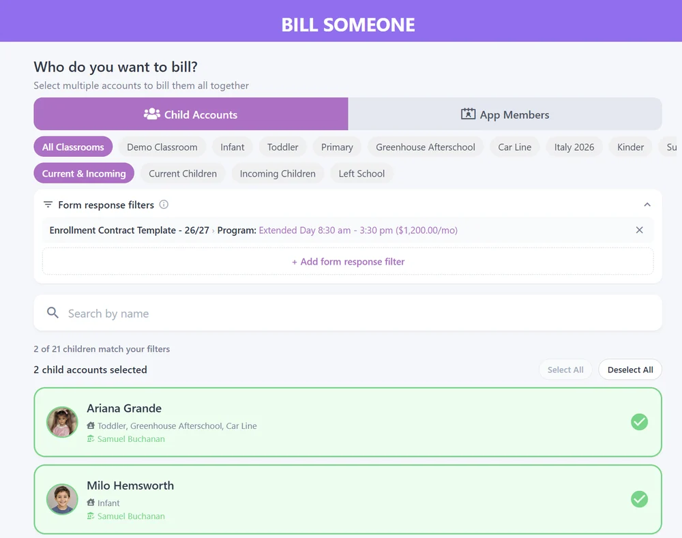Collapse the Form response filters section

pyautogui.click(x=647, y=205)
